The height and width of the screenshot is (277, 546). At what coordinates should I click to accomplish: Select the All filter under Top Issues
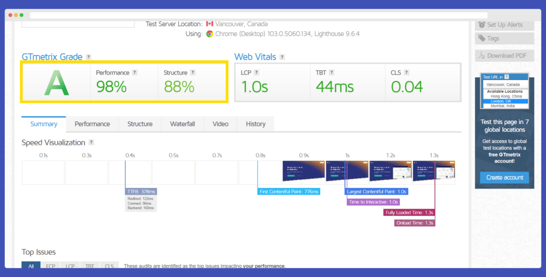(31, 265)
